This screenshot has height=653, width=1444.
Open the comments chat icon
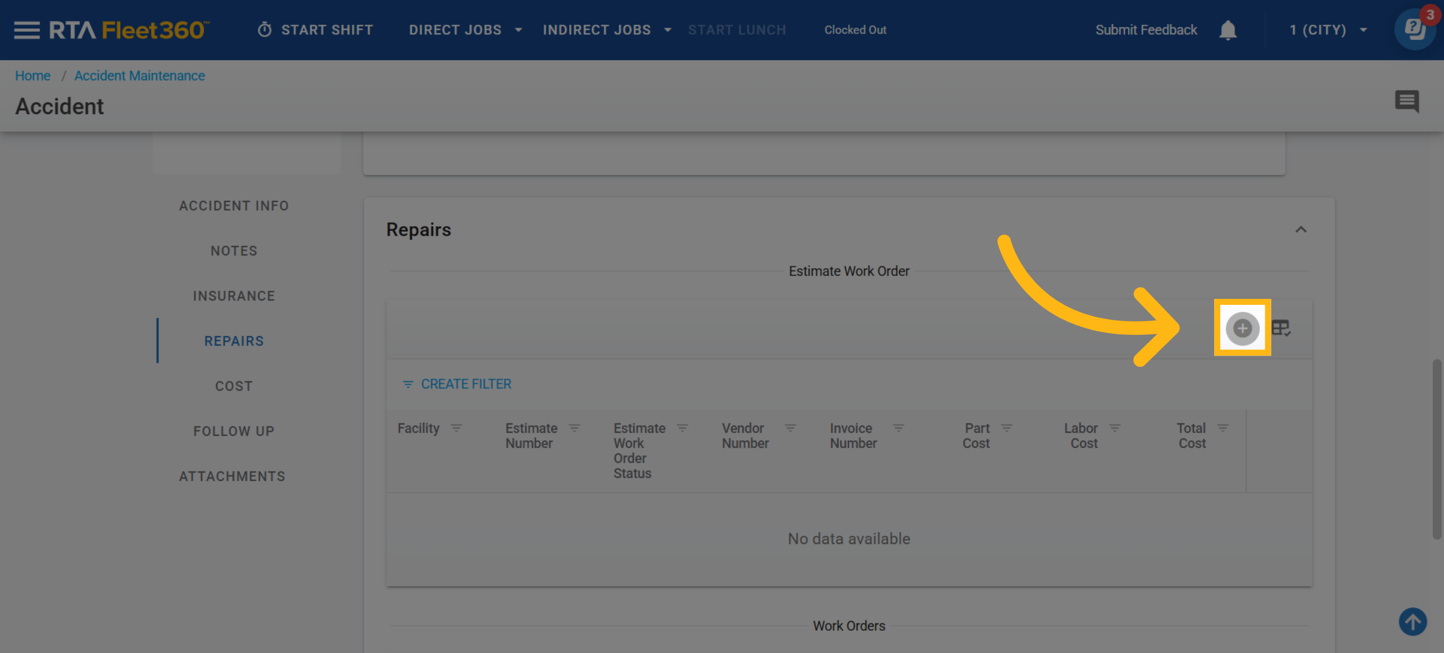point(1407,101)
